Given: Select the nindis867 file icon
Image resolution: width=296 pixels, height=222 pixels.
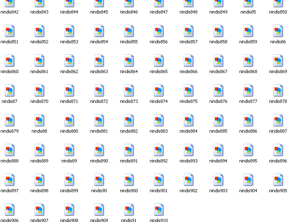Looking at the screenshot, I should tap(218, 61).
